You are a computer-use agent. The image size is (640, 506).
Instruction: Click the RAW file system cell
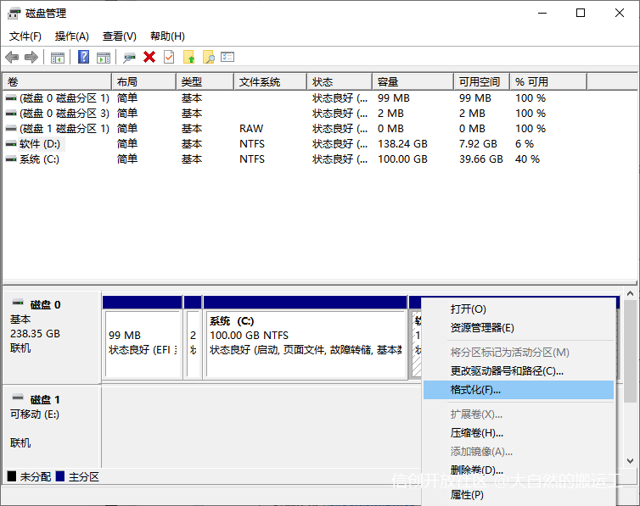(251, 129)
